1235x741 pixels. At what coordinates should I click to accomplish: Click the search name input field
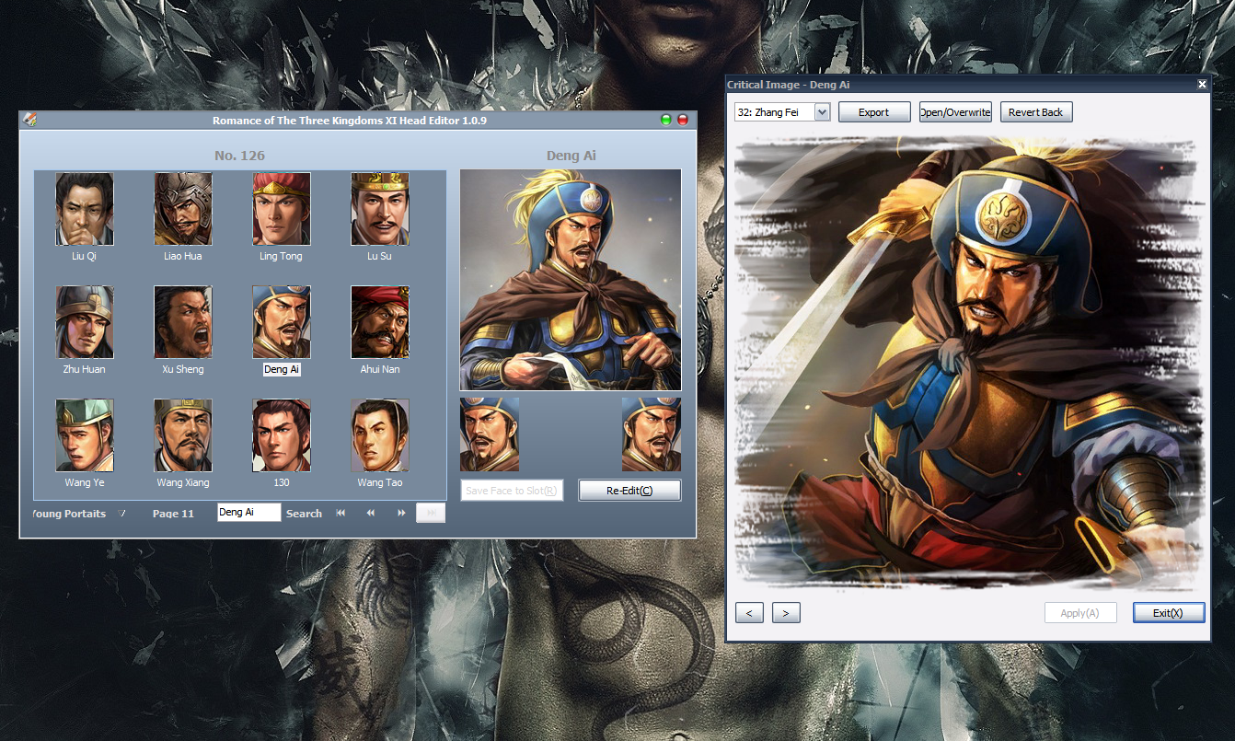pyautogui.click(x=249, y=513)
